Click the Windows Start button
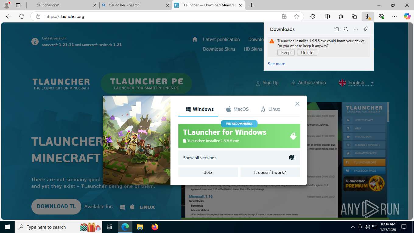The height and width of the screenshot is (233, 414). tap(7, 227)
